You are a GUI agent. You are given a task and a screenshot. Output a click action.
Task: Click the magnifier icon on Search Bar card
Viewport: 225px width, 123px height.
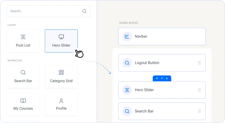pyautogui.click(x=23, y=72)
